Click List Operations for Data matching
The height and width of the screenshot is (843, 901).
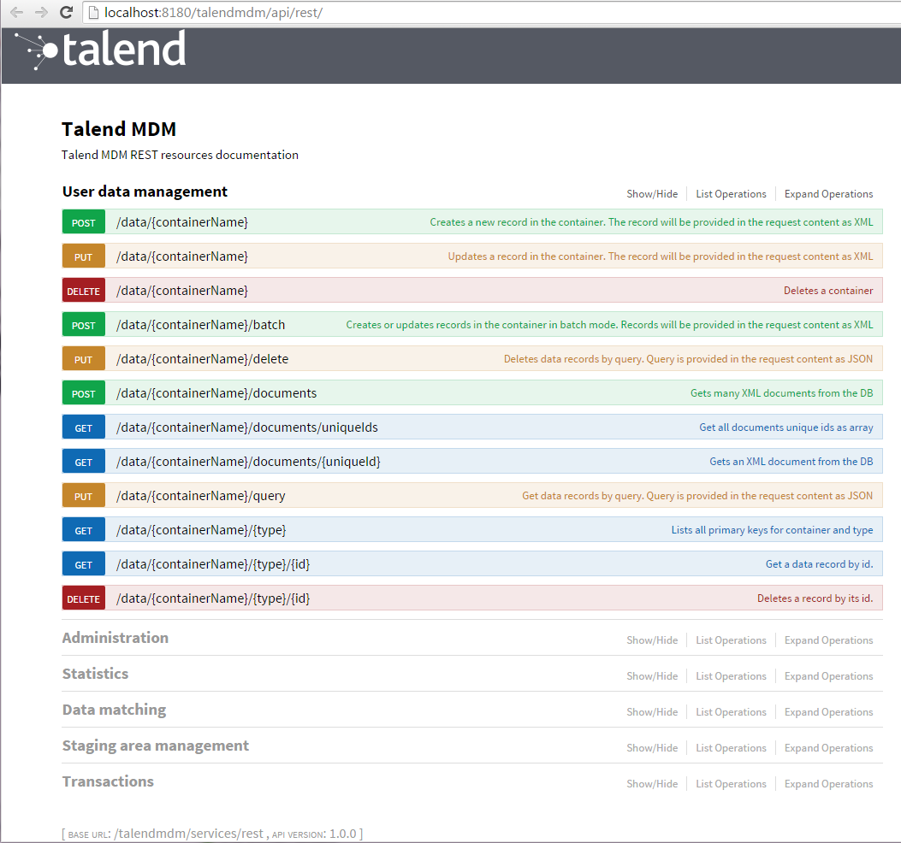click(x=731, y=712)
